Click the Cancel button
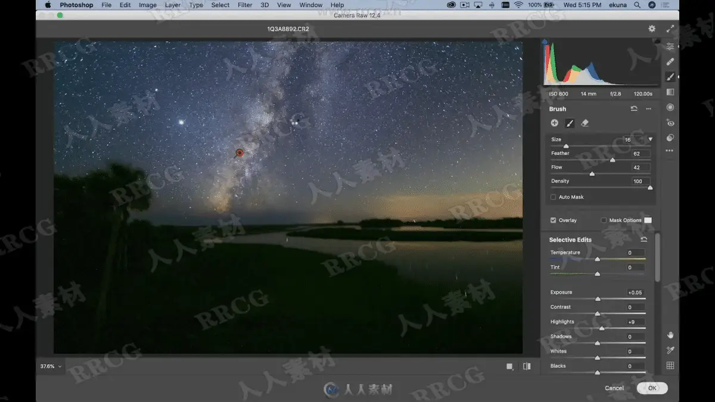 (x=614, y=388)
